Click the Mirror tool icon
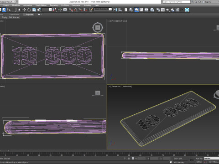 click(115, 10)
